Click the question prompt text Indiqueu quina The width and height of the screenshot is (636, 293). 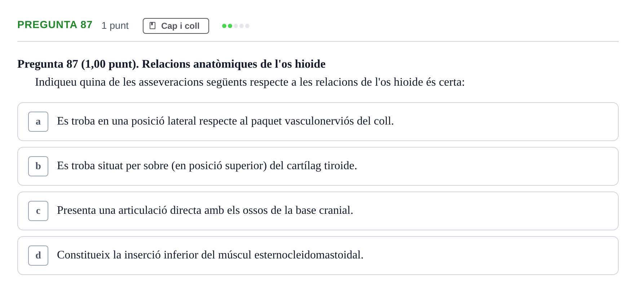coord(250,82)
